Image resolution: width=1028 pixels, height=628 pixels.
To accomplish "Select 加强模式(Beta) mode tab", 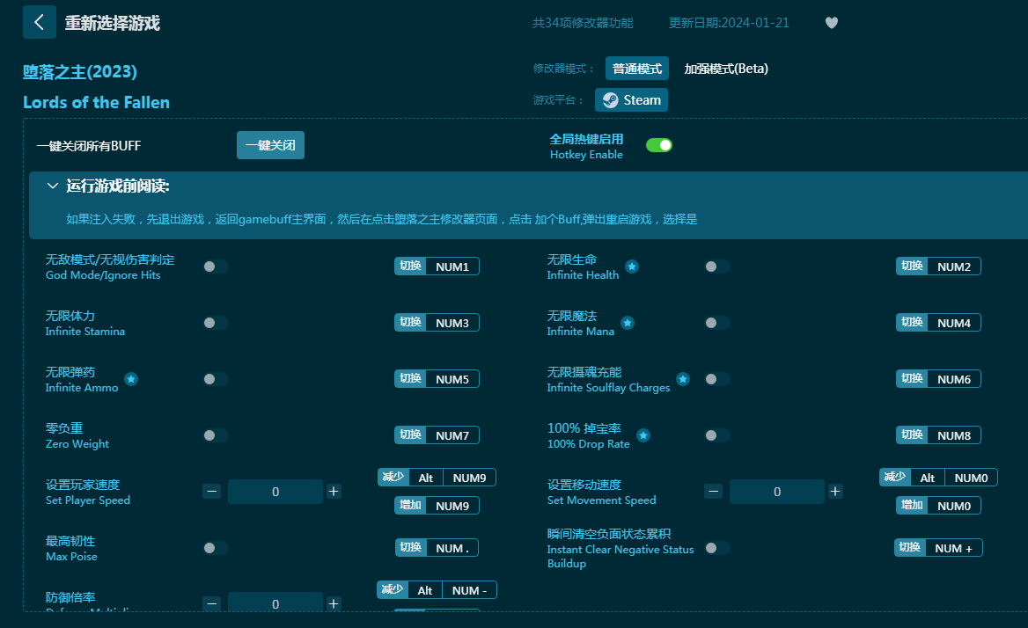I will [726, 69].
